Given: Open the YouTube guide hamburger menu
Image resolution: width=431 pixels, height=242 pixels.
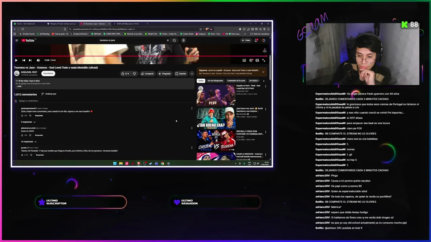Looking at the screenshot, I should pyautogui.click(x=16, y=40).
